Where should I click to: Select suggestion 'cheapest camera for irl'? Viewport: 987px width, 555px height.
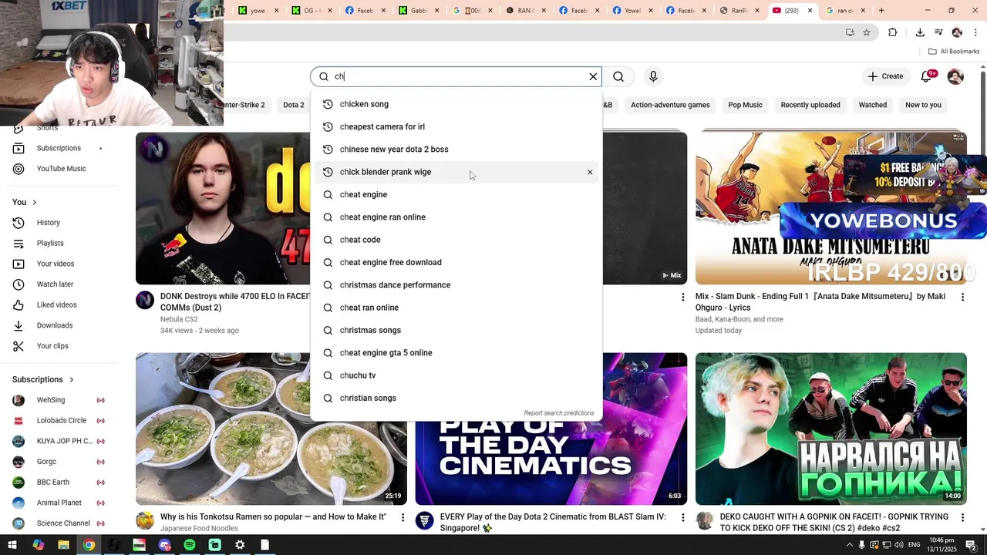(x=456, y=126)
